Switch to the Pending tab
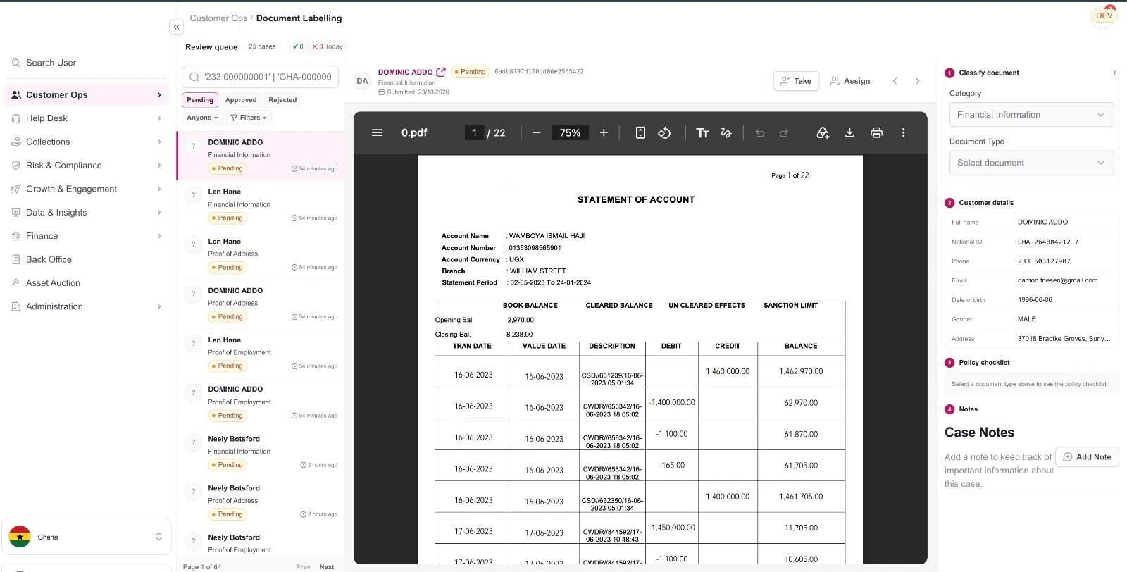The width and height of the screenshot is (1127, 572). 200,100
